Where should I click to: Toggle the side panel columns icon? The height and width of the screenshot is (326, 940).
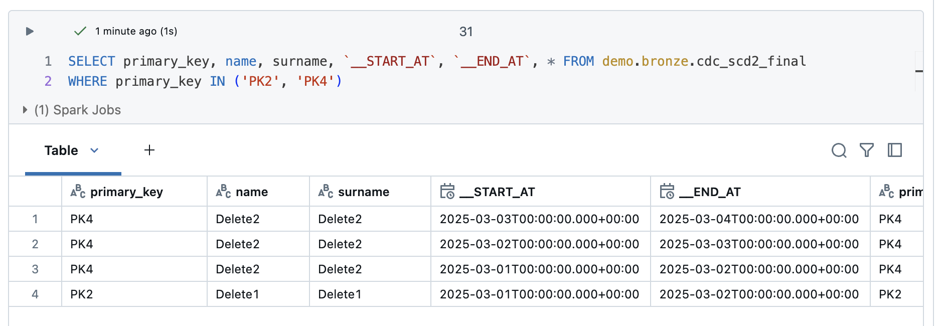click(x=895, y=150)
